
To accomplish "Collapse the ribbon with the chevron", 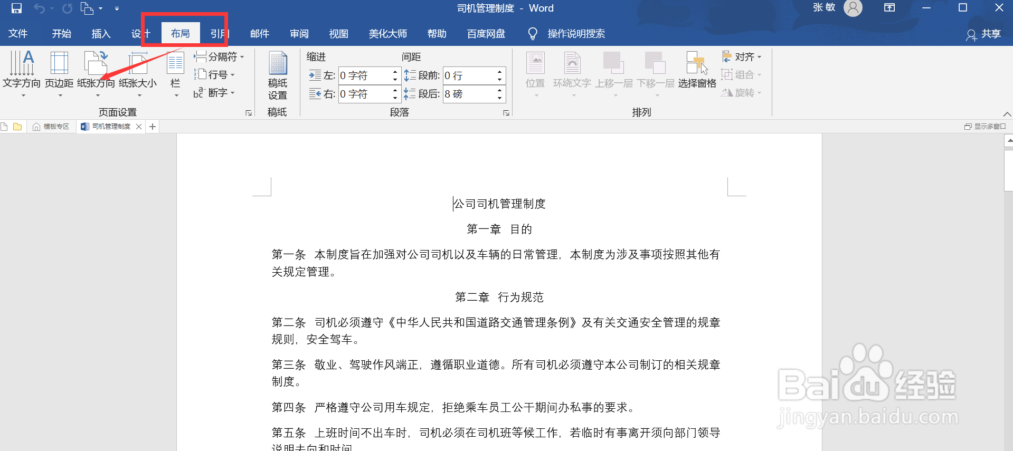I will 1007,114.
